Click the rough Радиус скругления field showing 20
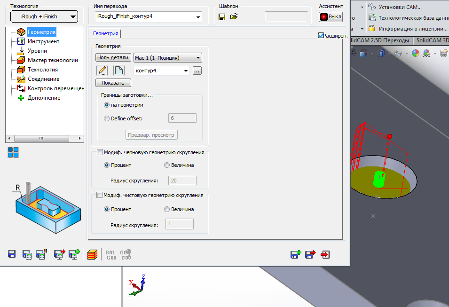Image resolution: width=449 pixels, height=307 pixels. pyautogui.click(x=182, y=181)
